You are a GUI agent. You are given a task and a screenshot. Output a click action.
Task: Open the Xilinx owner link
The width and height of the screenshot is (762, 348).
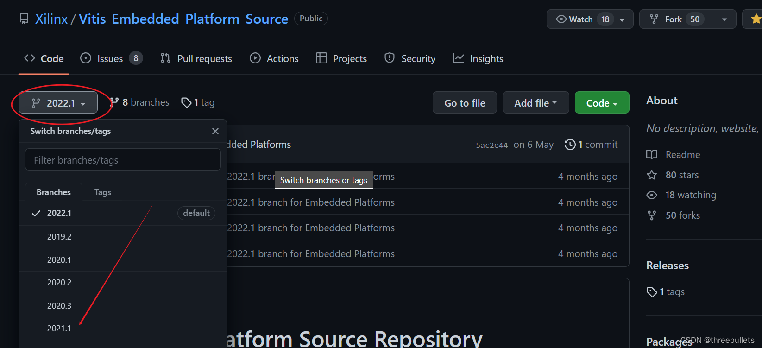click(x=51, y=19)
